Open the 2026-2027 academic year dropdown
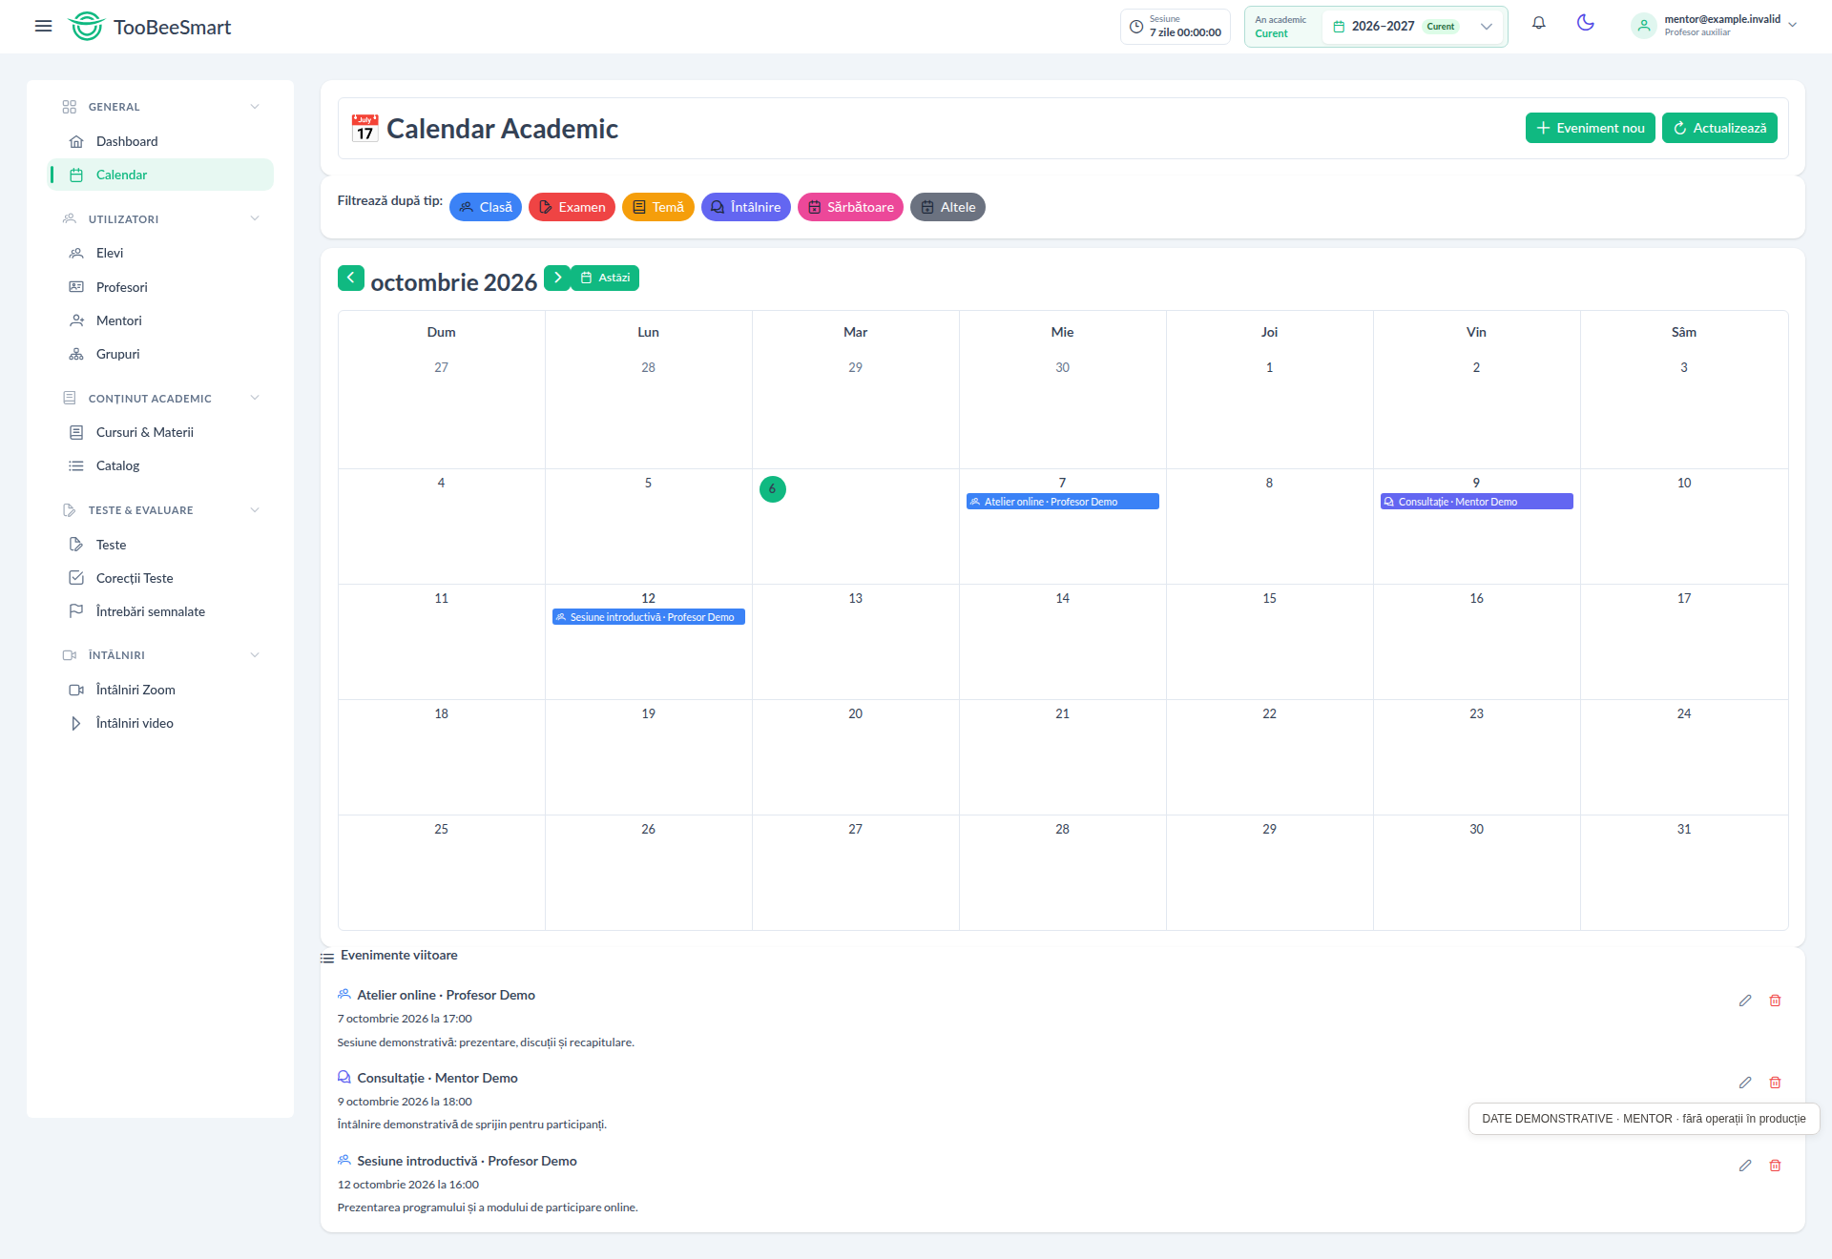 (x=1413, y=27)
